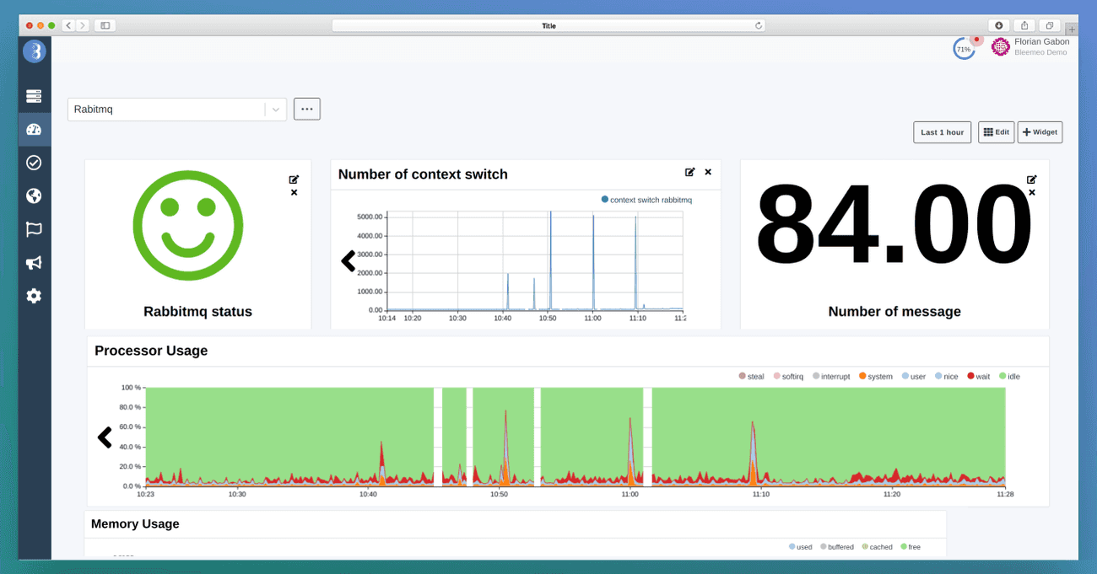This screenshot has width=1097, height=574.
Task: Open the globe icon in the sidebar
Action: tap(34, 196)
